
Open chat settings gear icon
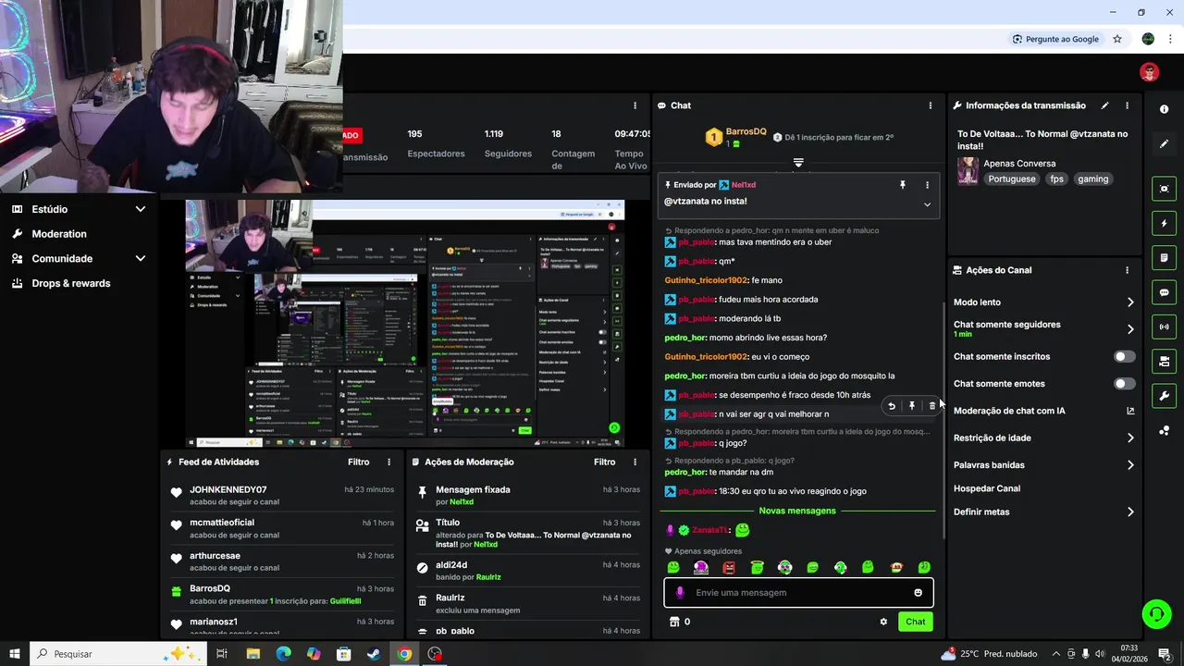click(883, 622)
